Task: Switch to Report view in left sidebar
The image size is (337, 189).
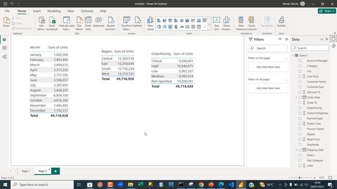Action: (x=5, y=39)
